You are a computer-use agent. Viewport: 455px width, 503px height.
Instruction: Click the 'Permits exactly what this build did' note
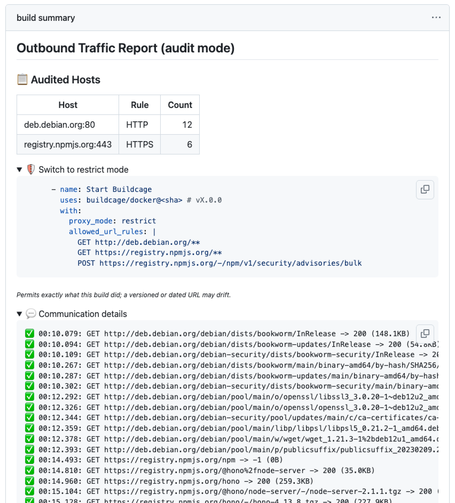click(x=124, y=295)
